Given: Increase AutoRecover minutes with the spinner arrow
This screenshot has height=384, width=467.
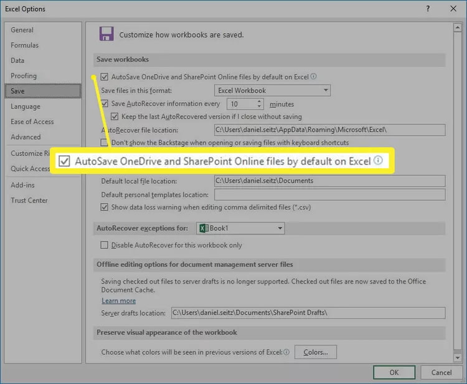Looking at the screenshot, I should tap(259, 101).
